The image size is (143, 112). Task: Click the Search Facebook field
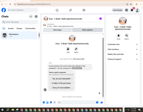tap(23, 10)
